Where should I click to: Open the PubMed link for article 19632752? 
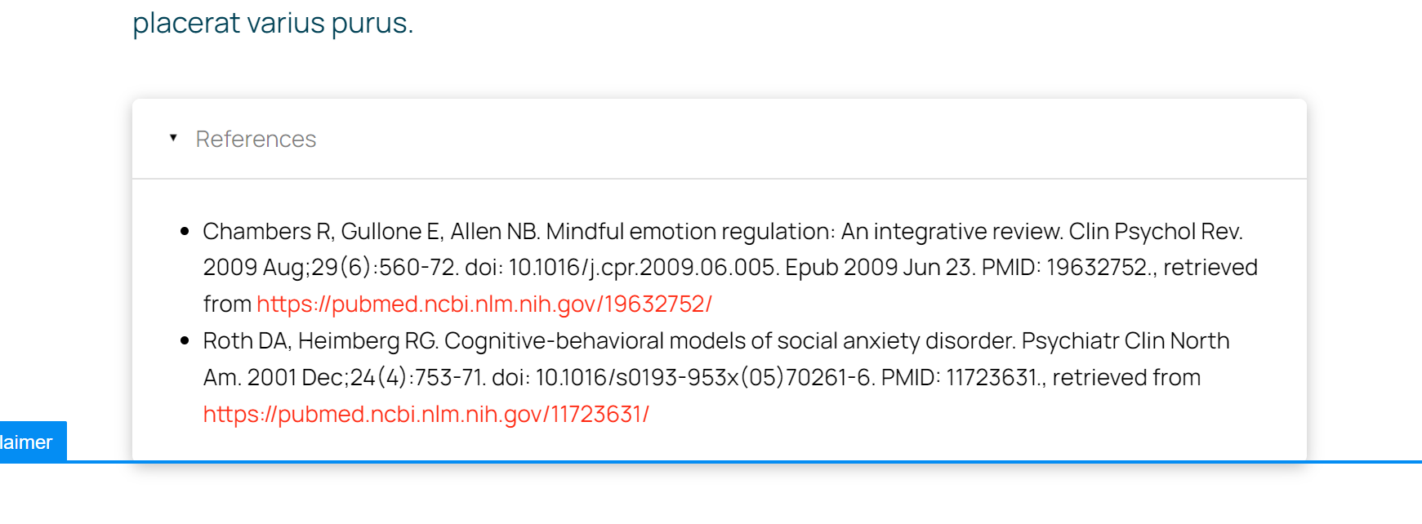point(484,304)
